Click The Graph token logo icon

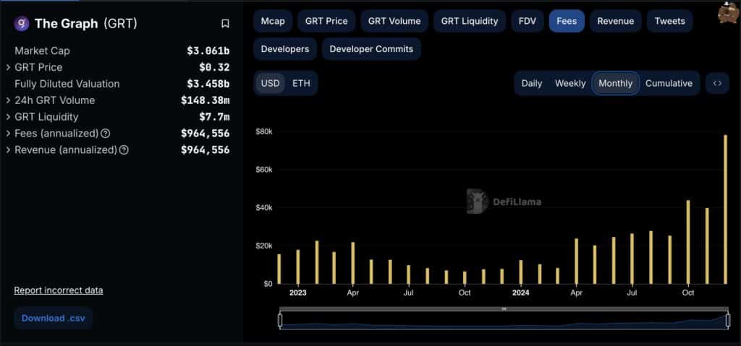[x=22, y=24]
